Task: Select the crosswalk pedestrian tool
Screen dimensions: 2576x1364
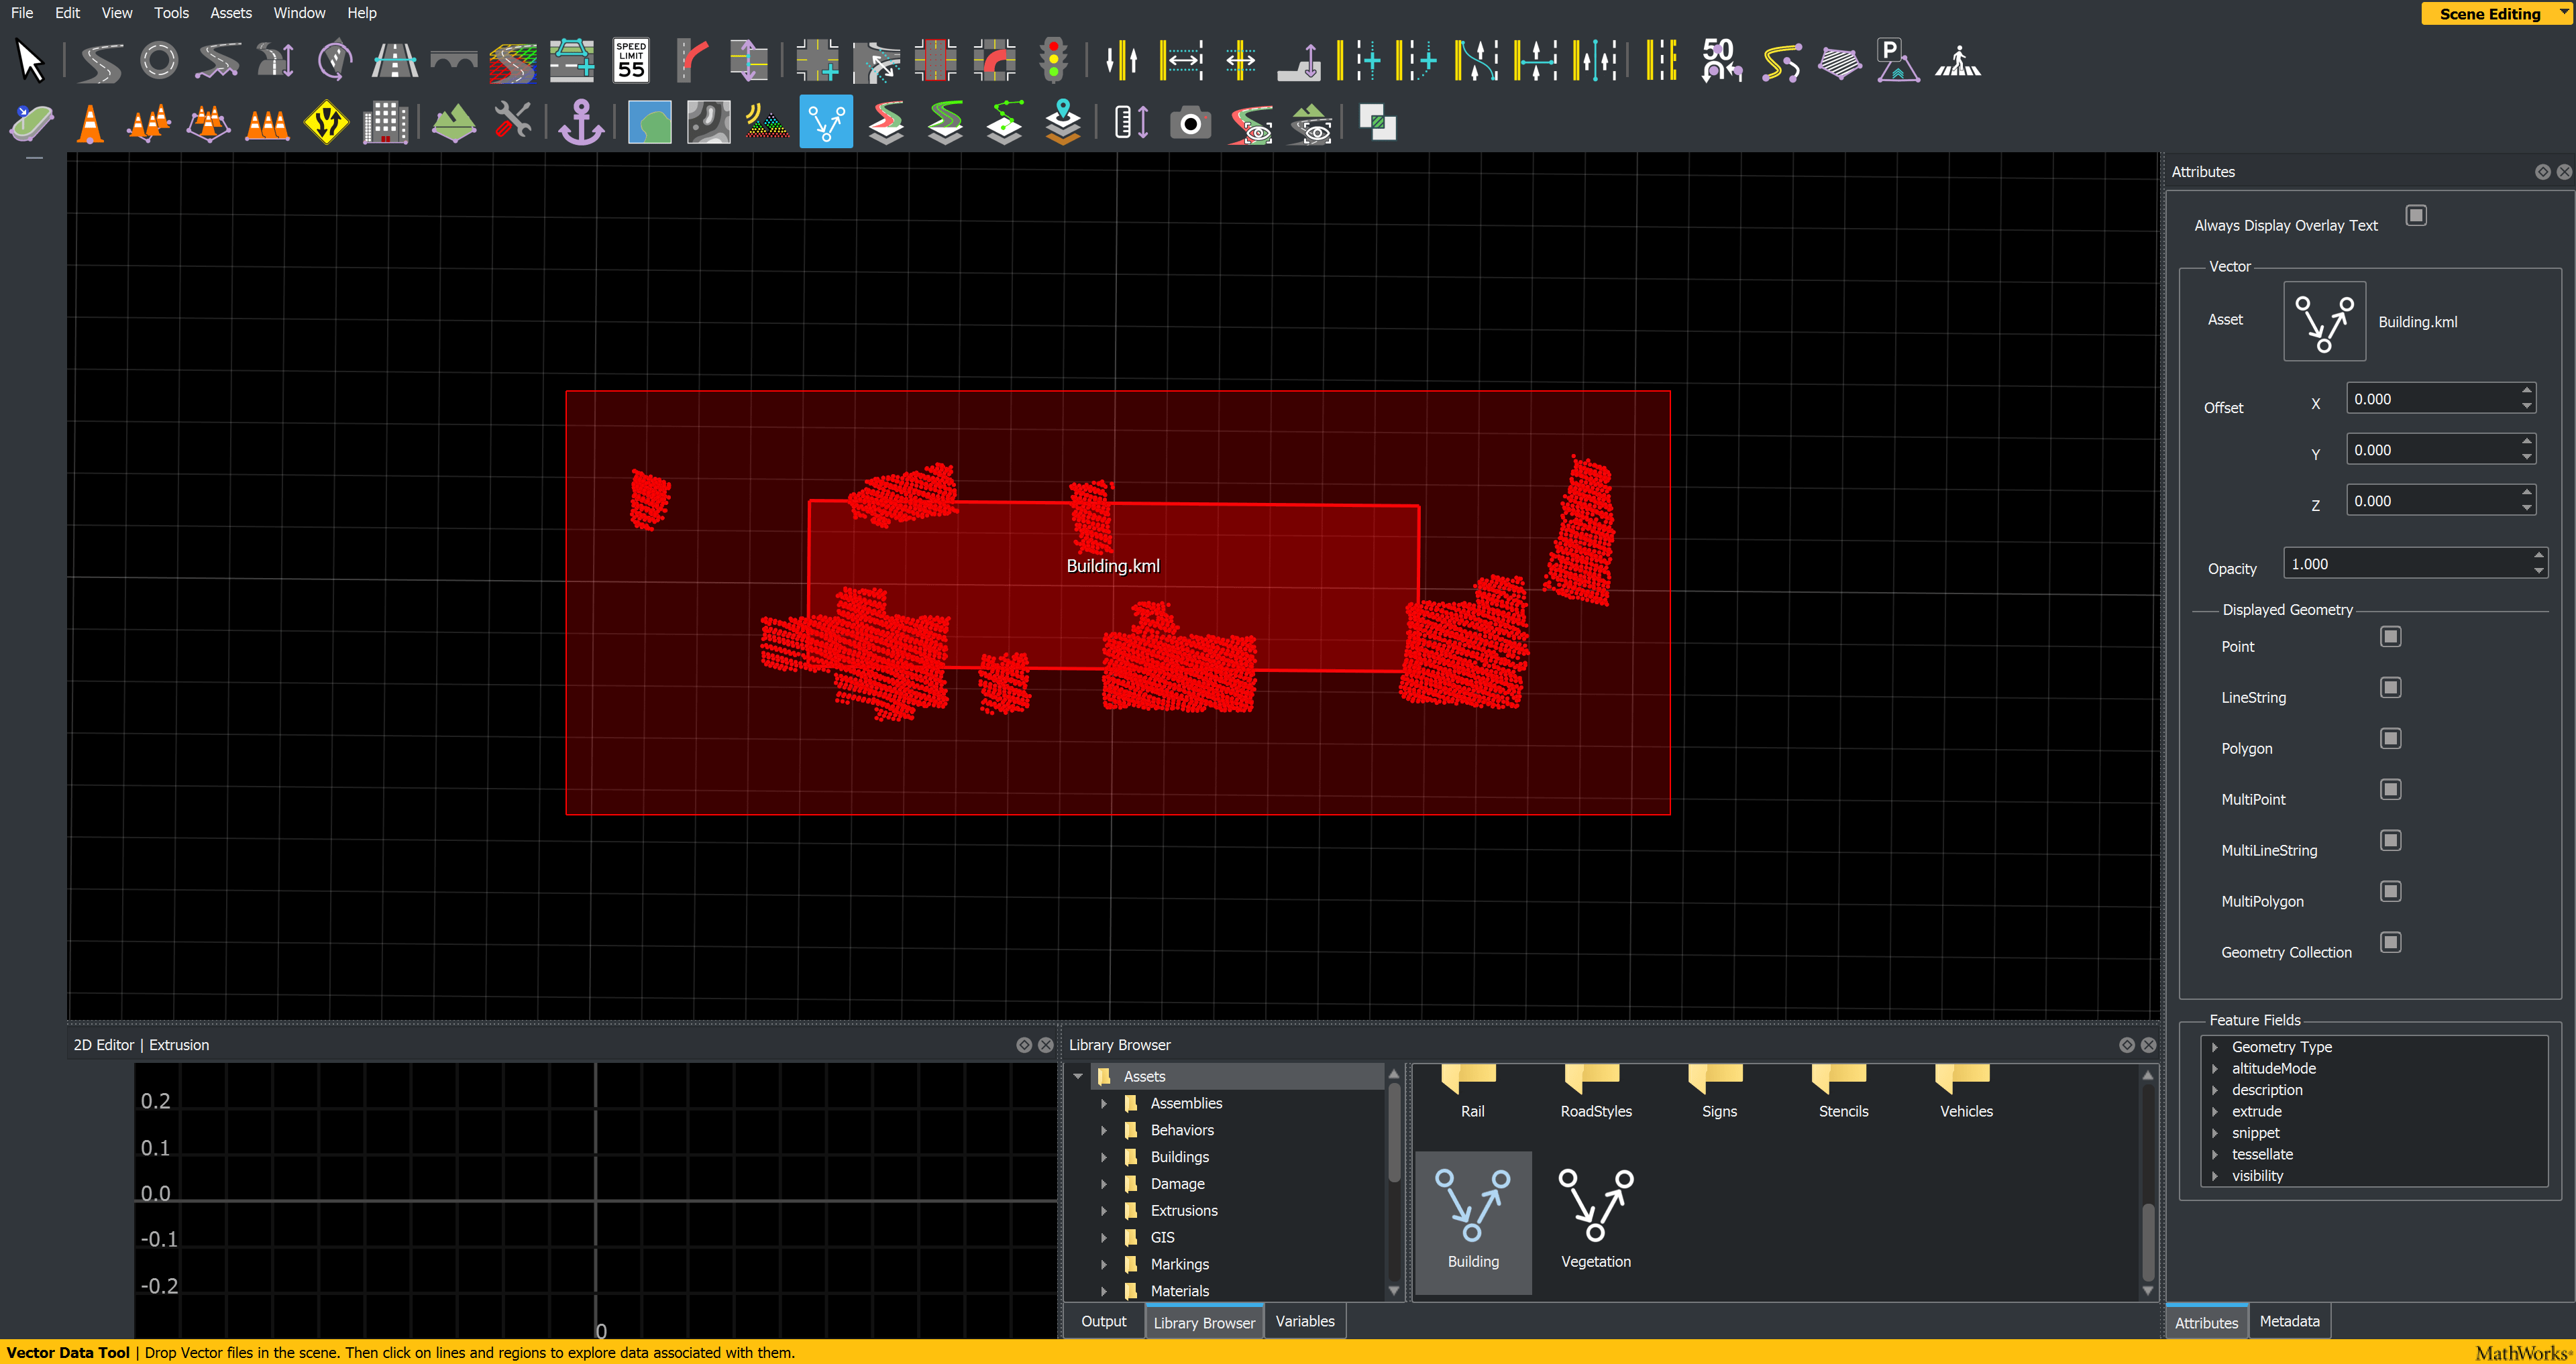Action: pos(1957,61)
